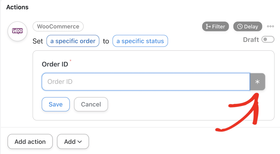Click the Delay text on the Delay button

point(251,26)
